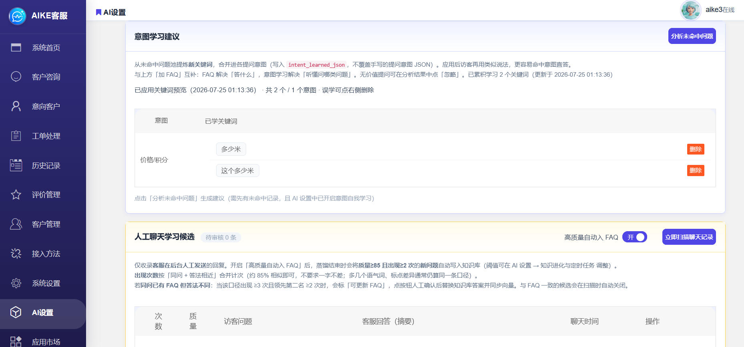744x347 pixels.
Task: Open 评价管理 menu item
Action: (46, 194)
